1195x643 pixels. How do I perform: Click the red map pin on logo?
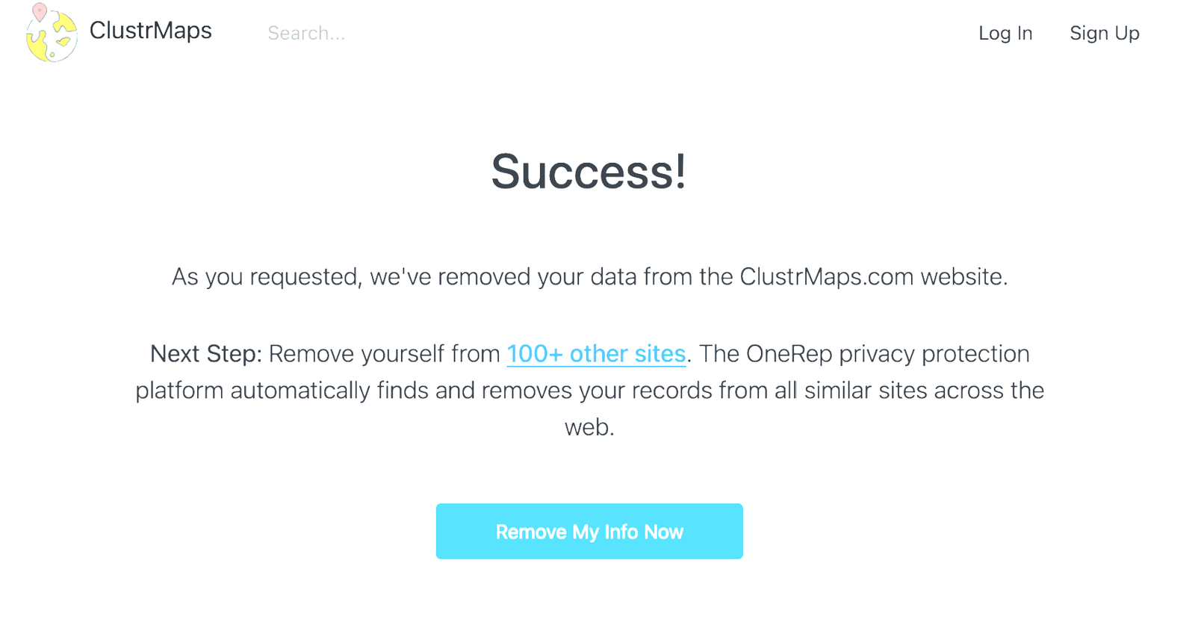(40, 11)
